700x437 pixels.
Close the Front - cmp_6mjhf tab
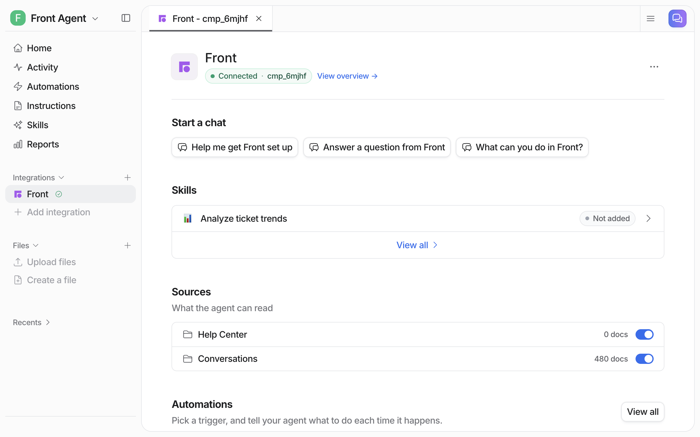pyautogui.click(x=259, y=19)
